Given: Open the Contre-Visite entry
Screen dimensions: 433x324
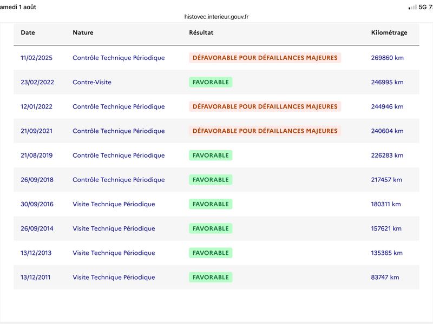Looking at the screenshot, I should click(x=92, y=82).
